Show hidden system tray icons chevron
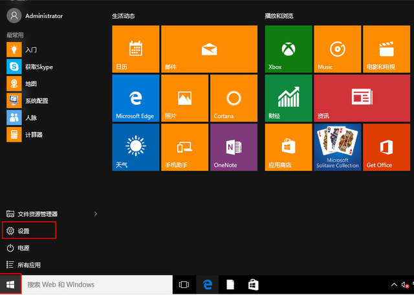Screen dimensions: 414x295 [394, 285]
